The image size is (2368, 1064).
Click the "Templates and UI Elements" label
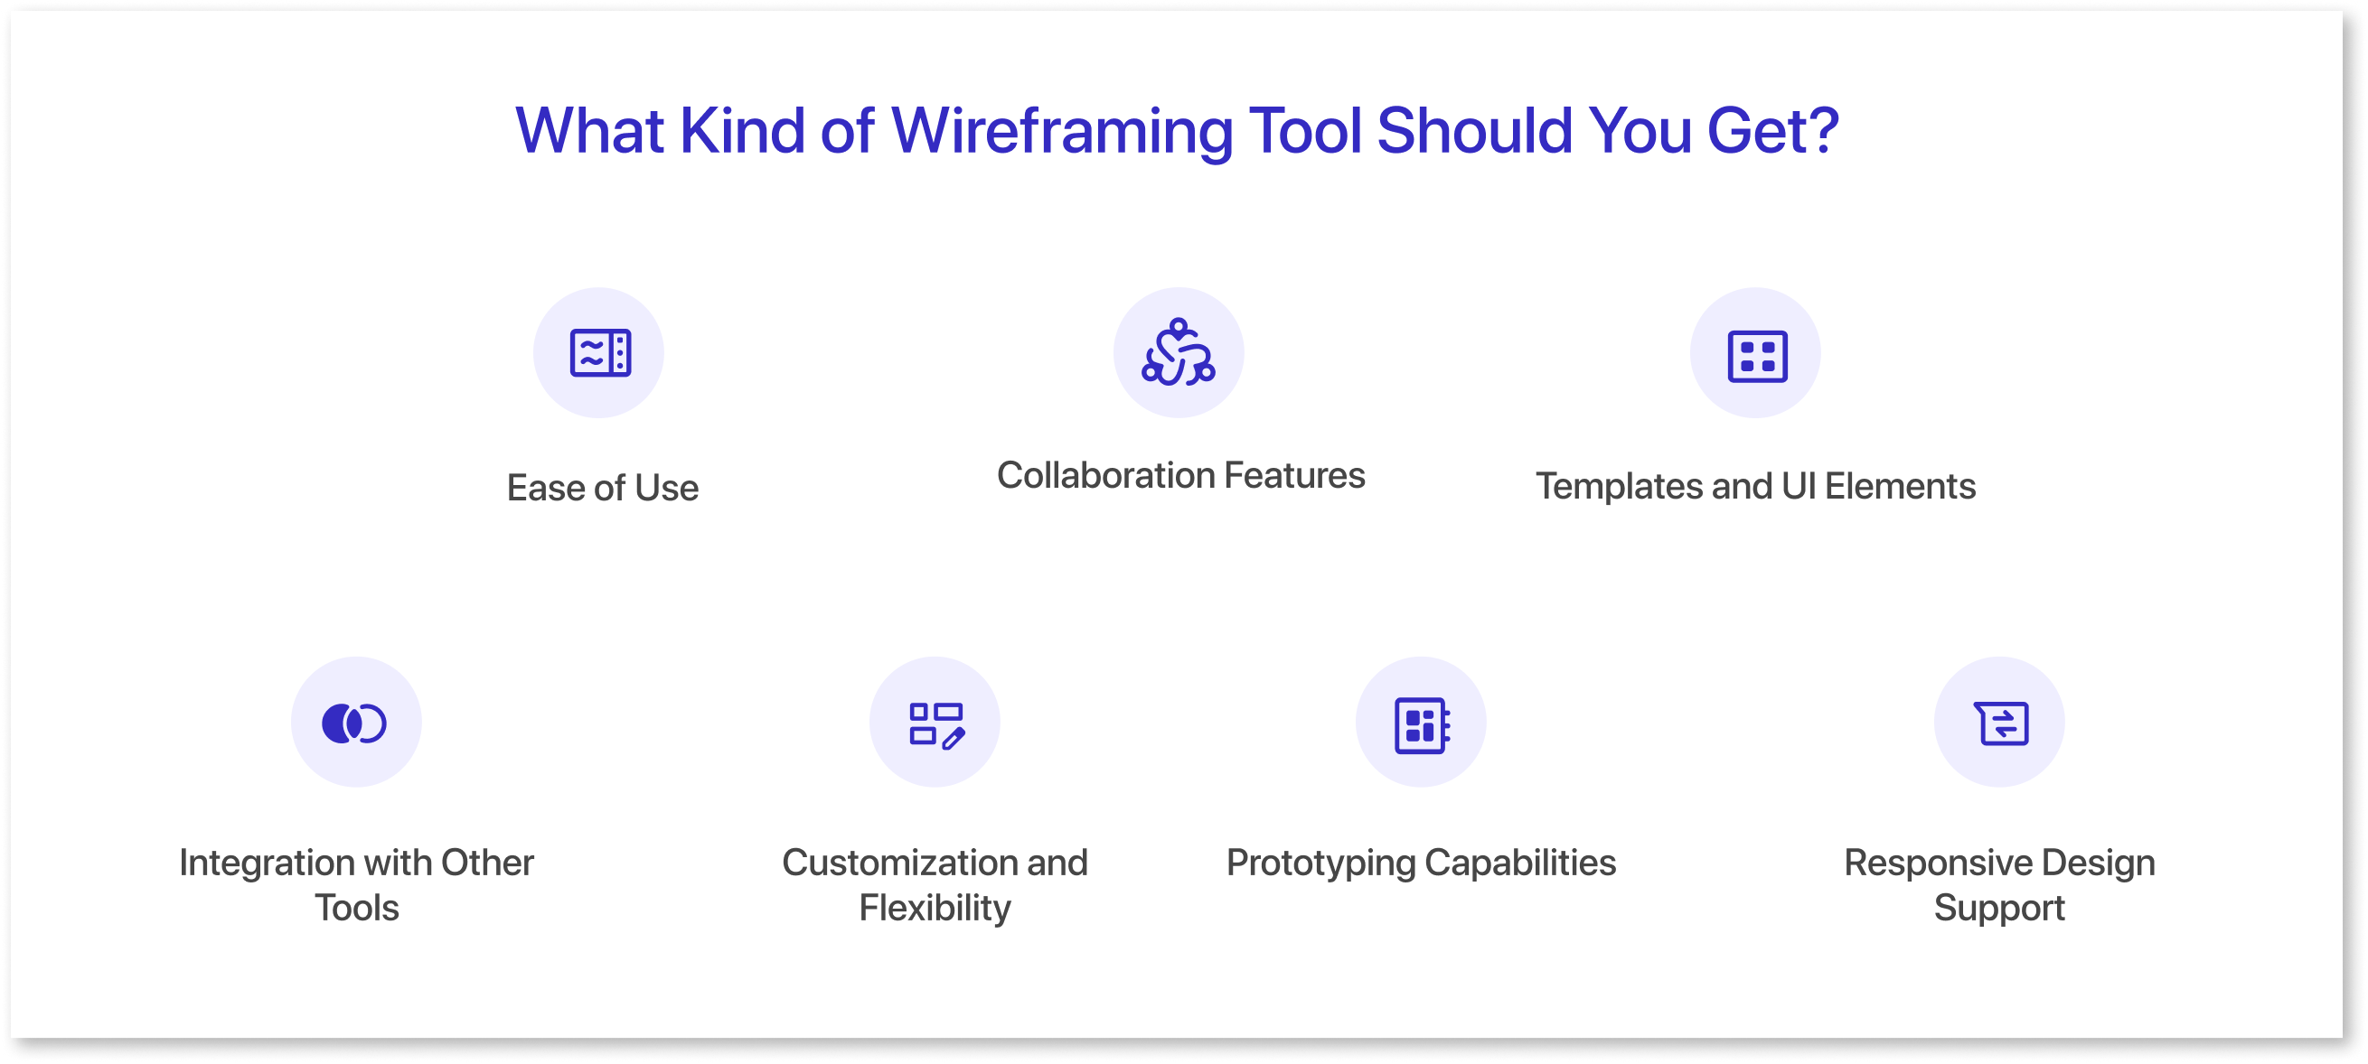[x=1756, y=486]
